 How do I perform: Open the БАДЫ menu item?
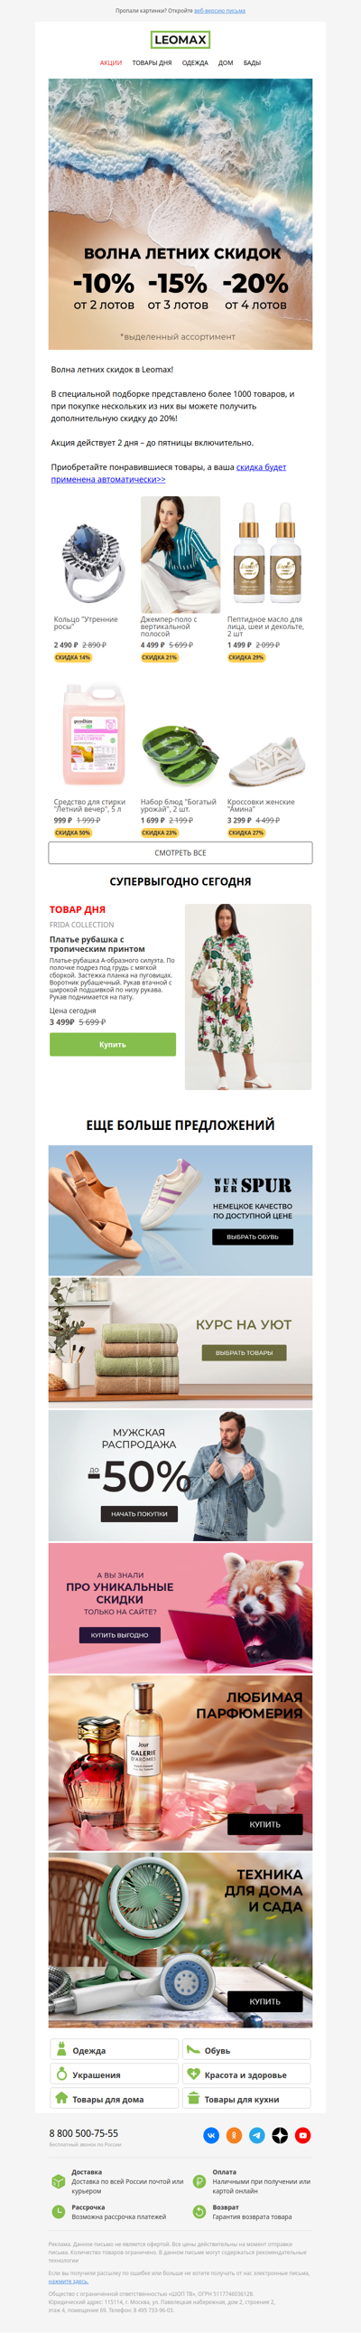click(253, 63)
